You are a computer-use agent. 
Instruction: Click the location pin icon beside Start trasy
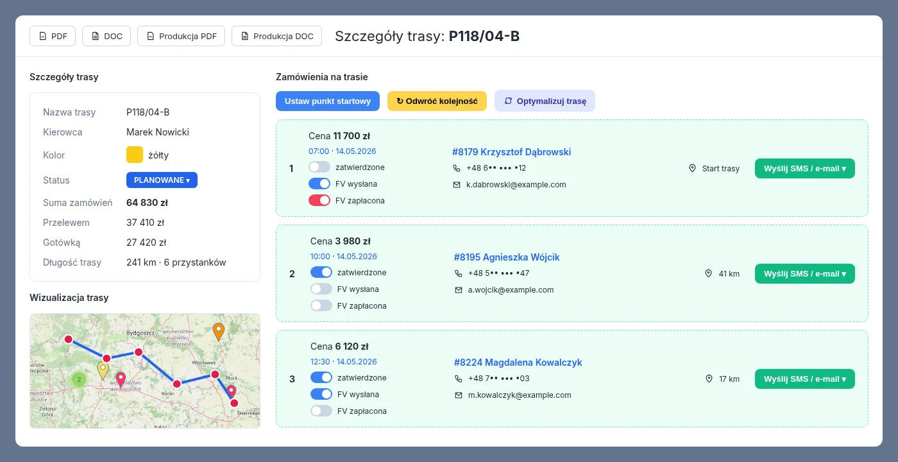coord(692,168)
